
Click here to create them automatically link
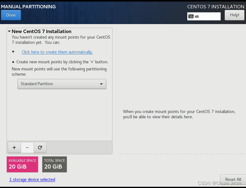pyautogui.click(x=57, y=52)
